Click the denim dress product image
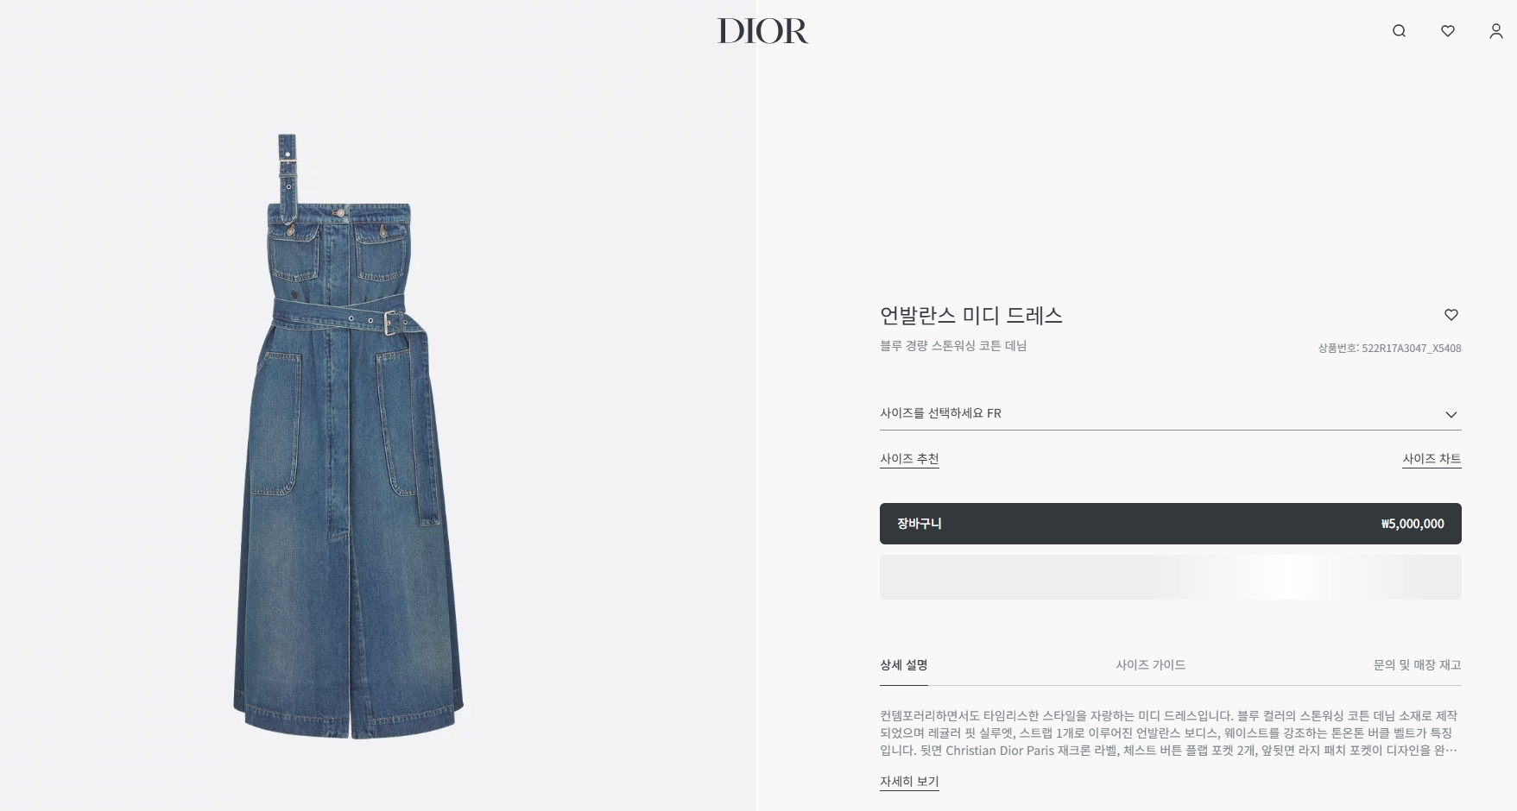 coord(349,437)
